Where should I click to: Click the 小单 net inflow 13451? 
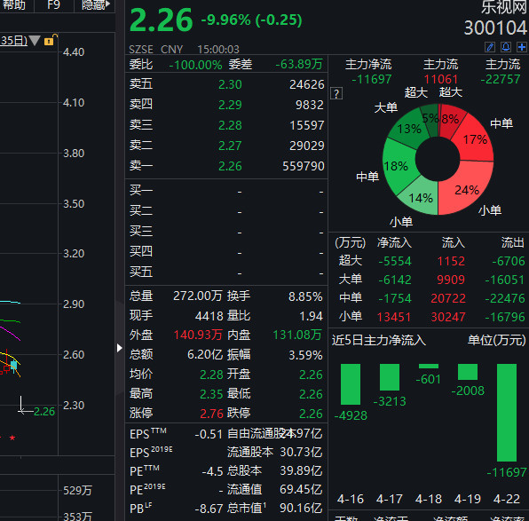tap(394, 317)
